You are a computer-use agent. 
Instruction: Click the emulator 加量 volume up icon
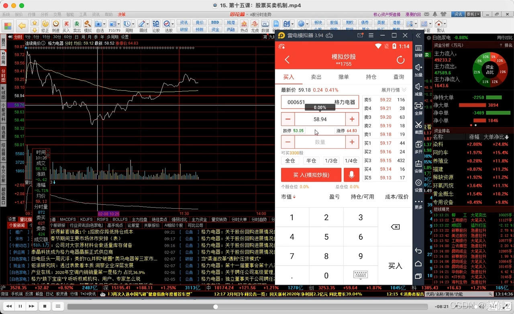click(418, 70)
